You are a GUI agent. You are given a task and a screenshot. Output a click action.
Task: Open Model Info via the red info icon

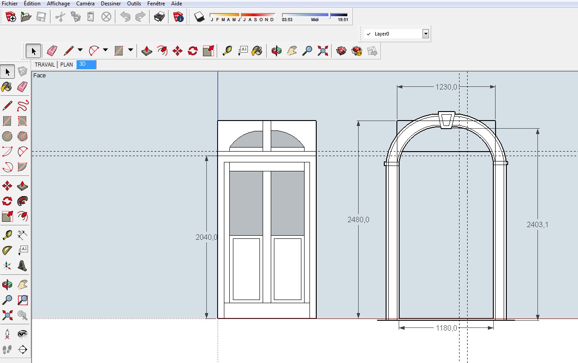click(x=178, y=17)
